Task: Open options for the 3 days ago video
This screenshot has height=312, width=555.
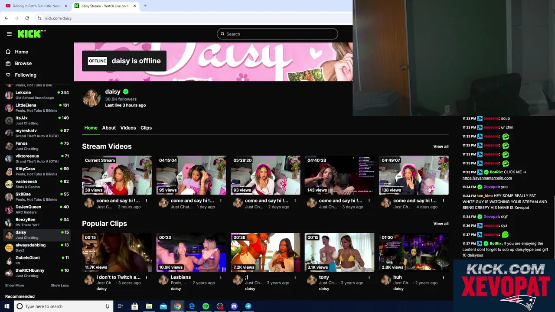Action: coord(369,201)
